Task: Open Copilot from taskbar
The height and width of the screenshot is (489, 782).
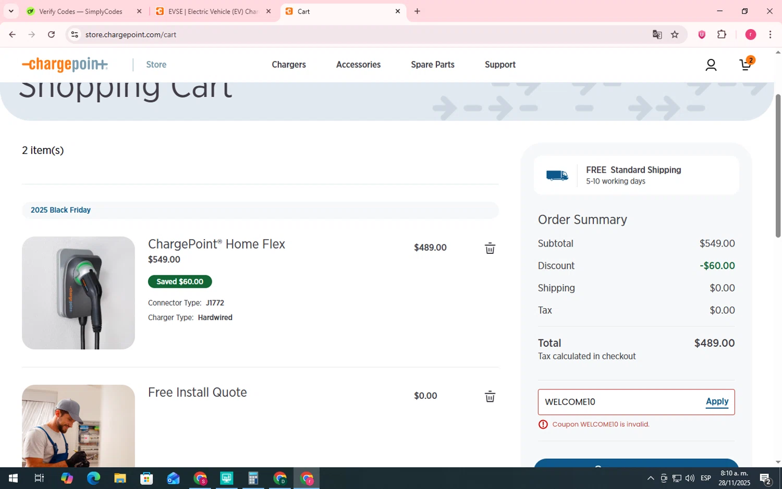Action: [x=67, y=478]
